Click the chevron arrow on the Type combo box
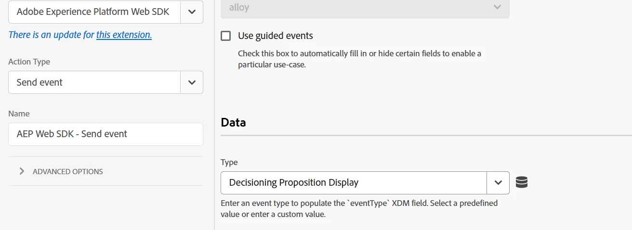This screenshot has width=632, height=230. click(x=498, y=182)
